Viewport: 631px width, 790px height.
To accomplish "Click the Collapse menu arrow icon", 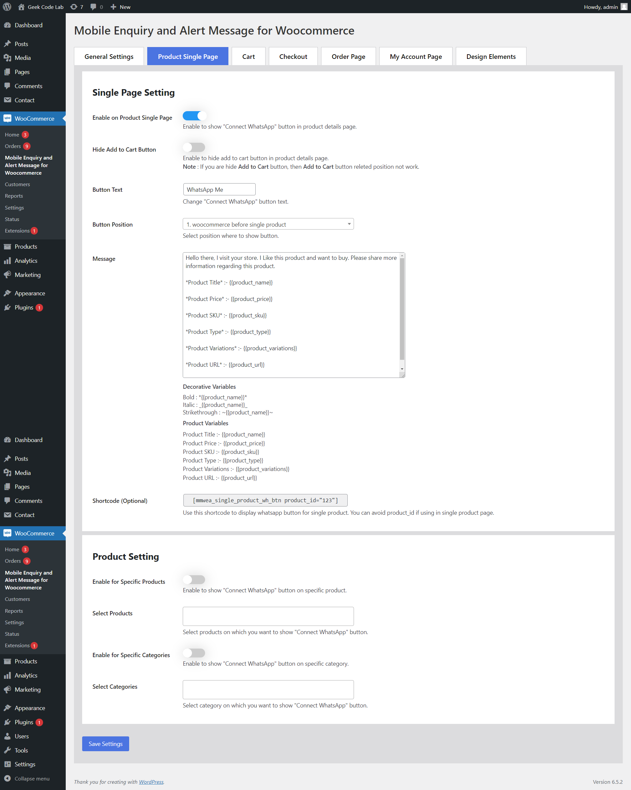I will click(7, 778).
